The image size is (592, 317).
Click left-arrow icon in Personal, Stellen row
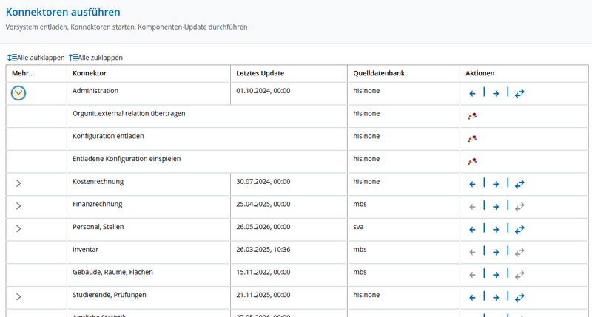click(472, 230)
